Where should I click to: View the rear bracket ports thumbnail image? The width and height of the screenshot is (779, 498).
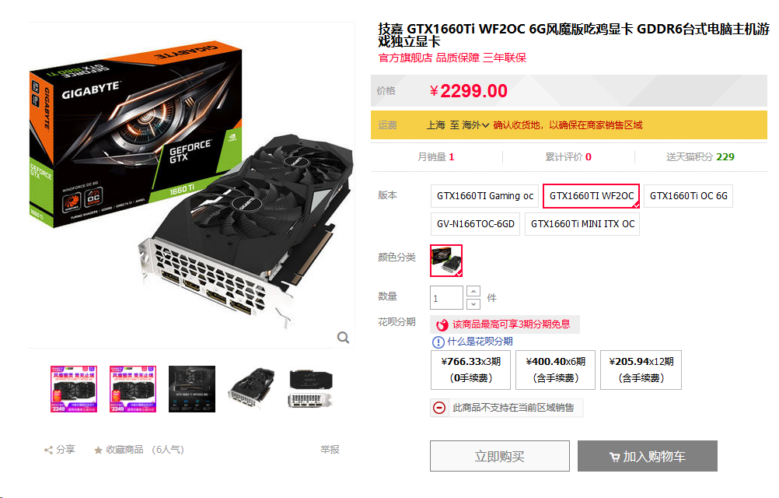tap(311, 389)
